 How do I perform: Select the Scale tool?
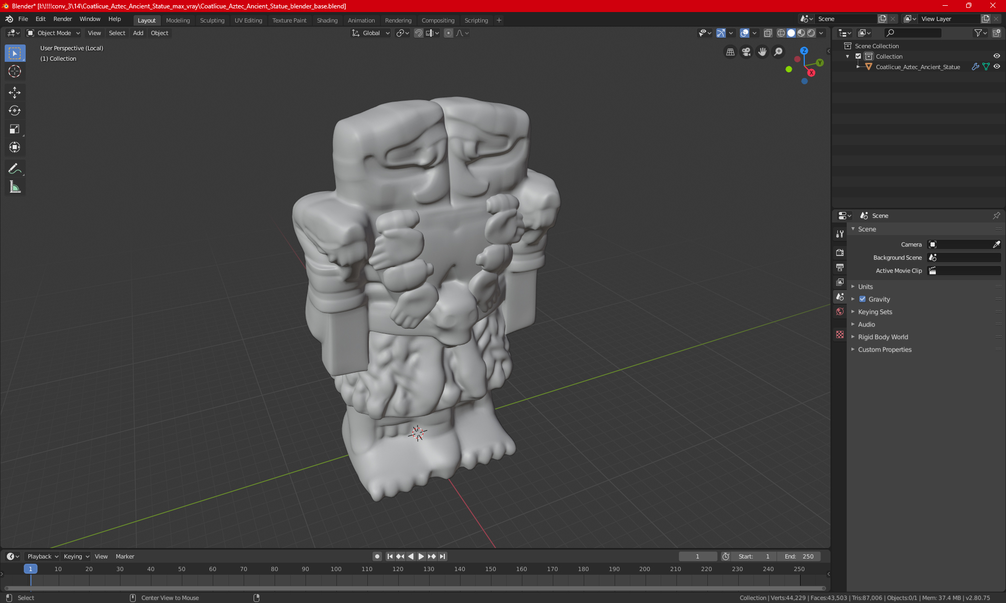(15, 129)
